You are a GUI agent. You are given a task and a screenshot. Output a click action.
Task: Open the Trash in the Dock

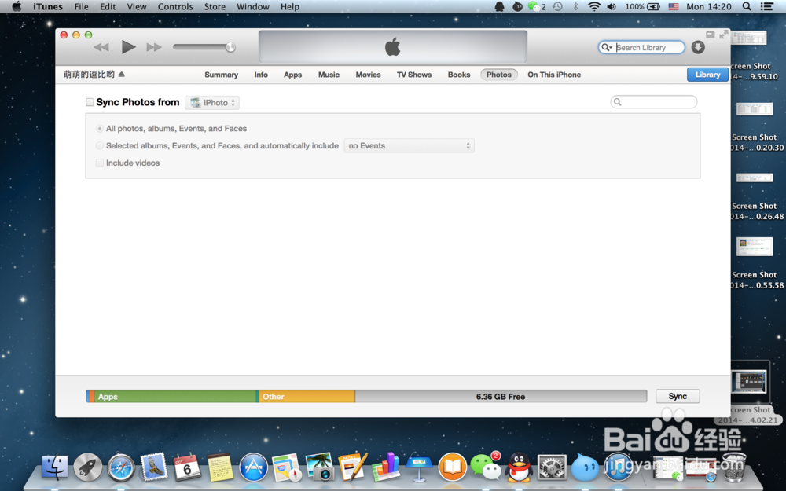pos(734,466)
